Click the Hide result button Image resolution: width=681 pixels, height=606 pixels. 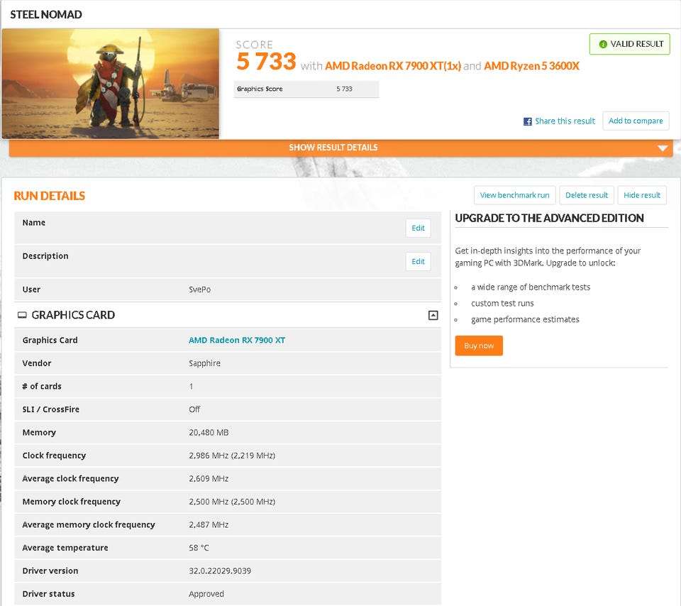coord(642,195)
